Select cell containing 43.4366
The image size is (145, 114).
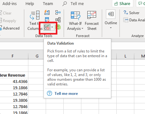(14, 81)
